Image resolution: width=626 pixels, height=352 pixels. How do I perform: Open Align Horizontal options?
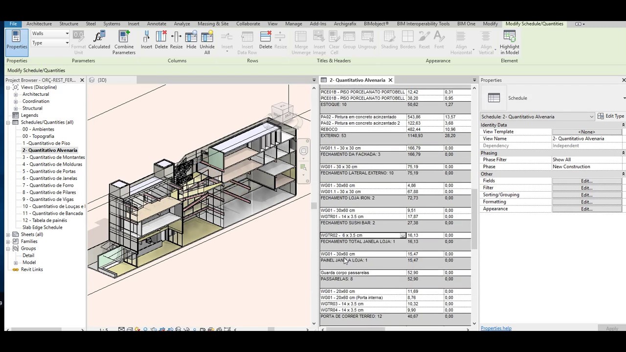[x=461, y=43]
